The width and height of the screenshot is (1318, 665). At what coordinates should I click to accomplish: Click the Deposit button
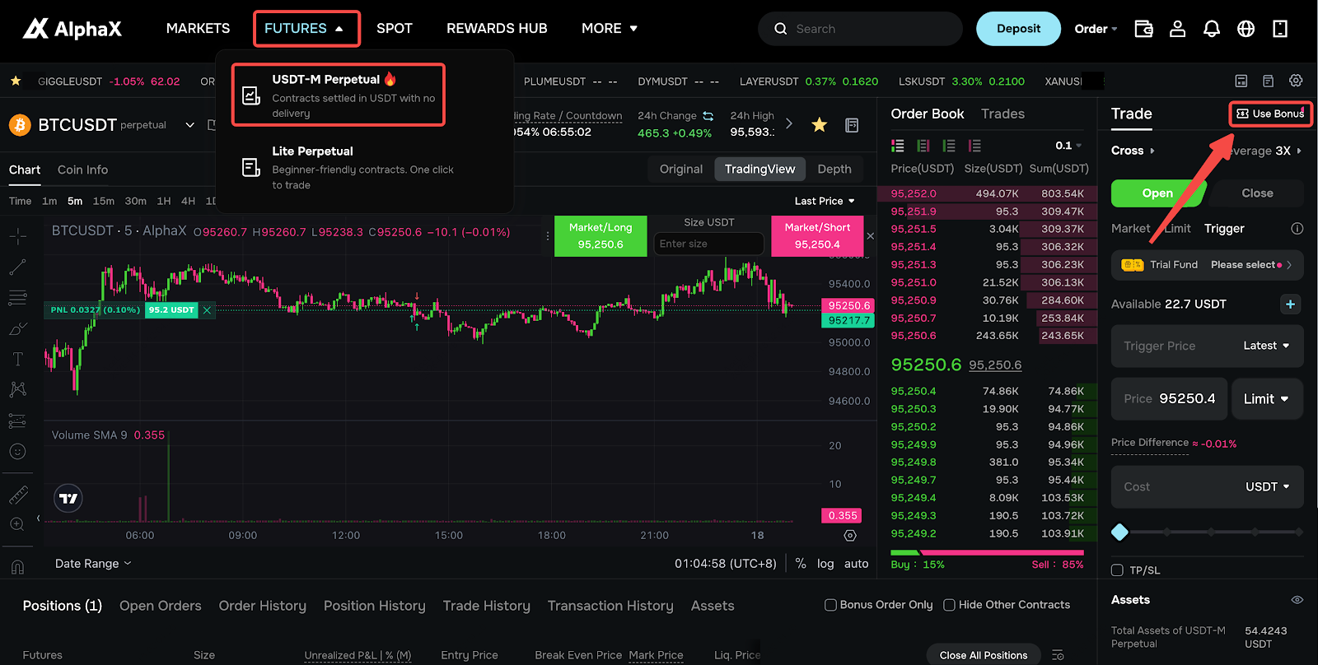[1018, 29]
